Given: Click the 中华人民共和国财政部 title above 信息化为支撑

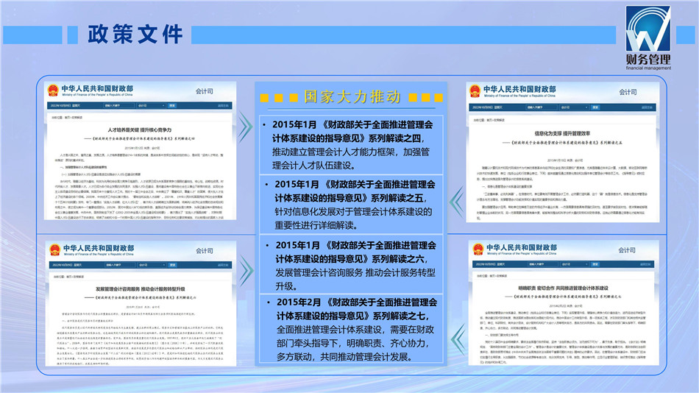Looking at the screenshot, I should (519, 89).
